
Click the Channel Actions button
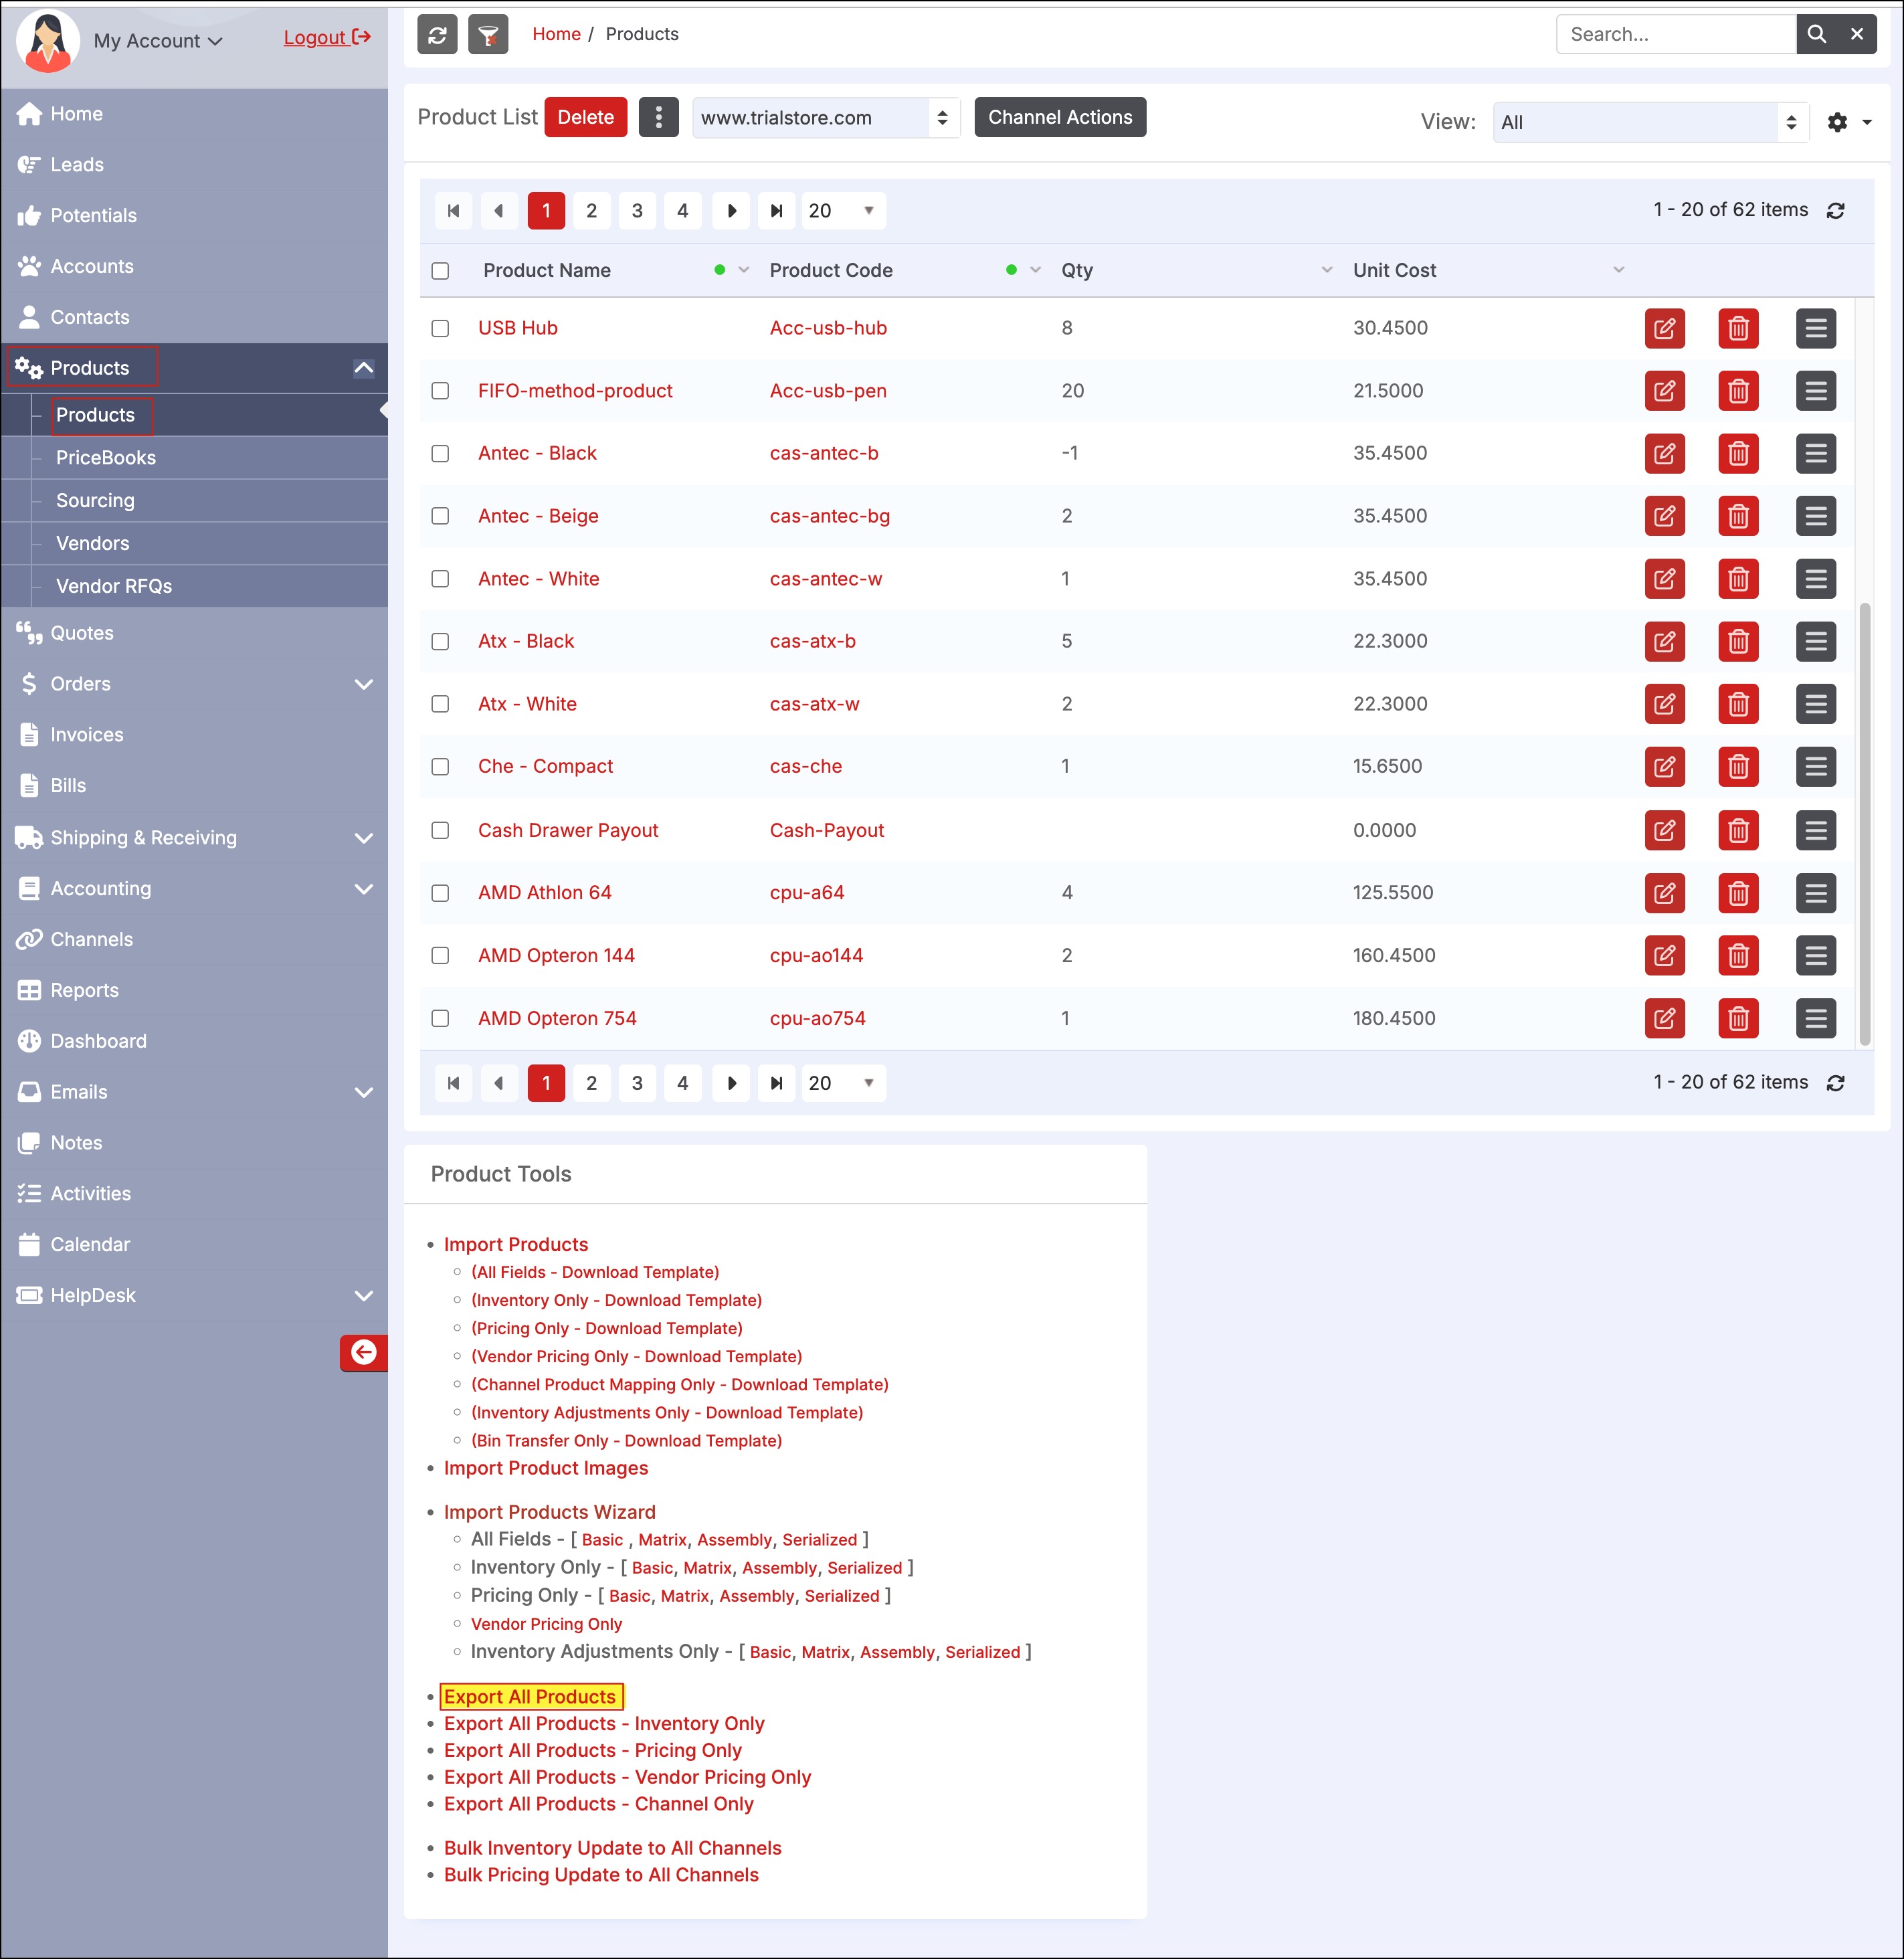coord(1060,117)
